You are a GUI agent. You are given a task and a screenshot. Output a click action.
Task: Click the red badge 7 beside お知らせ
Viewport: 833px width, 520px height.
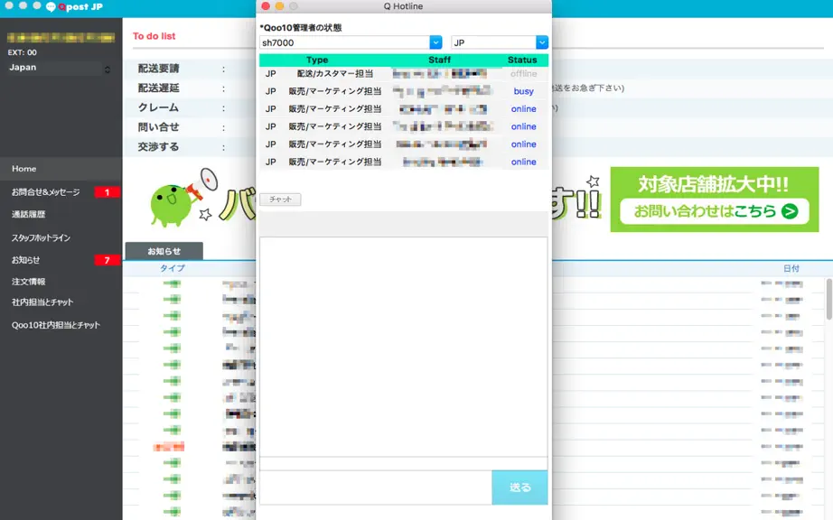(x=107, y=260)
